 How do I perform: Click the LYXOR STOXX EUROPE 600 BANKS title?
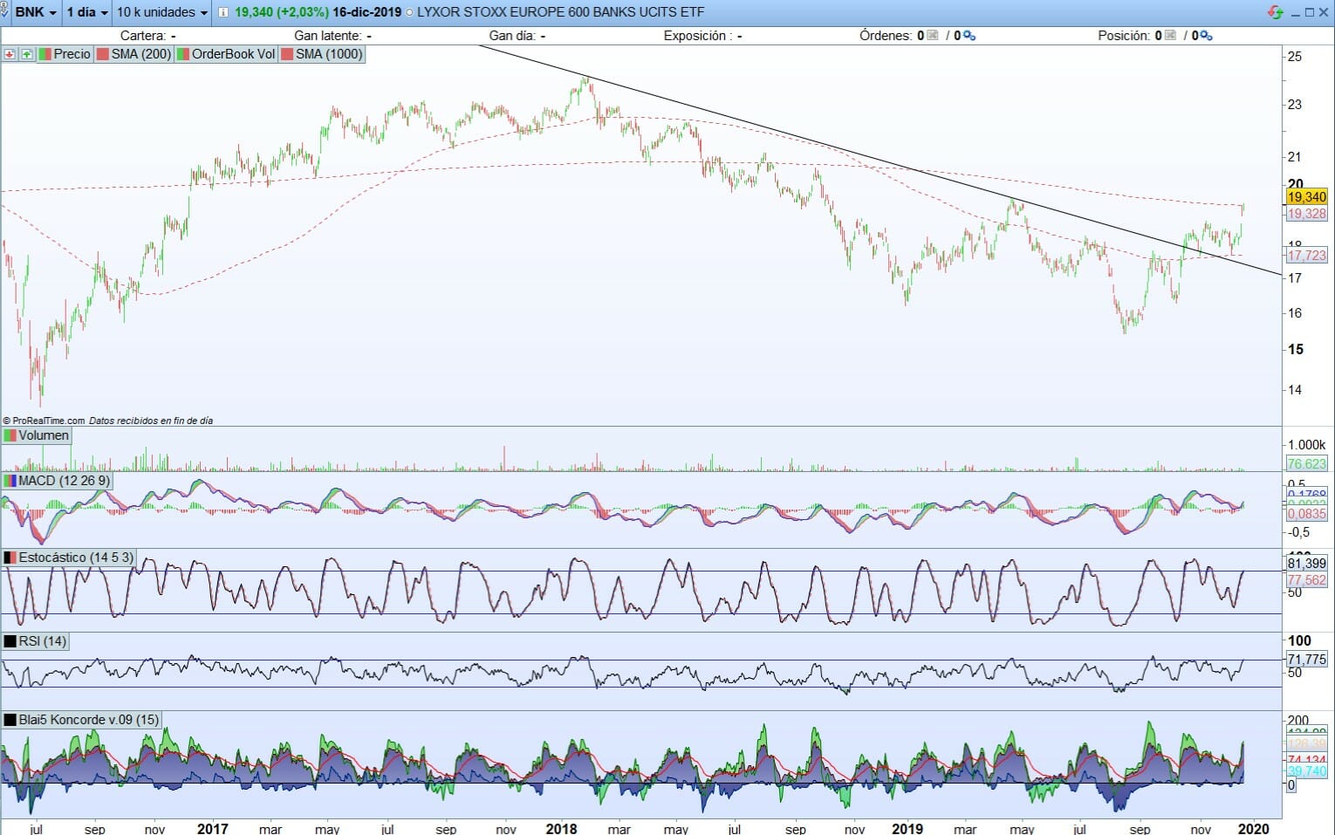560,12
